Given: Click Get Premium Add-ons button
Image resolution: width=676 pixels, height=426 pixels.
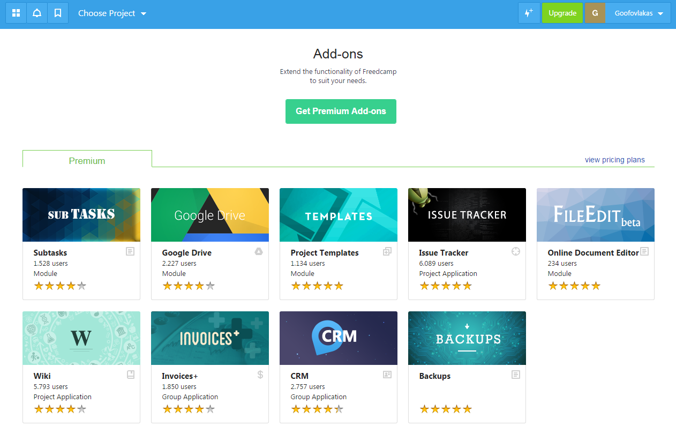Looking at the screenshot, I should tap(341, 111).
